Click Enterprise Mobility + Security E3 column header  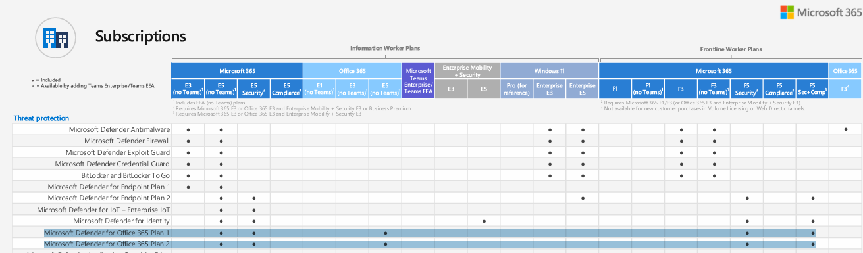451,89
